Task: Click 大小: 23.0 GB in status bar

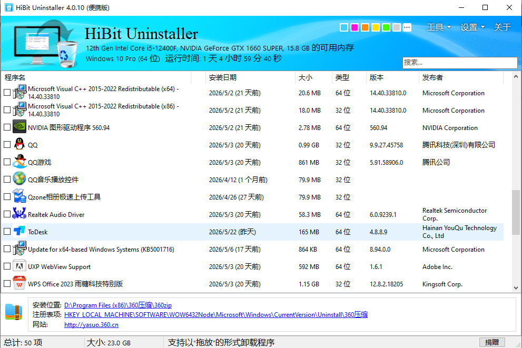Action: tap(109, 342)
